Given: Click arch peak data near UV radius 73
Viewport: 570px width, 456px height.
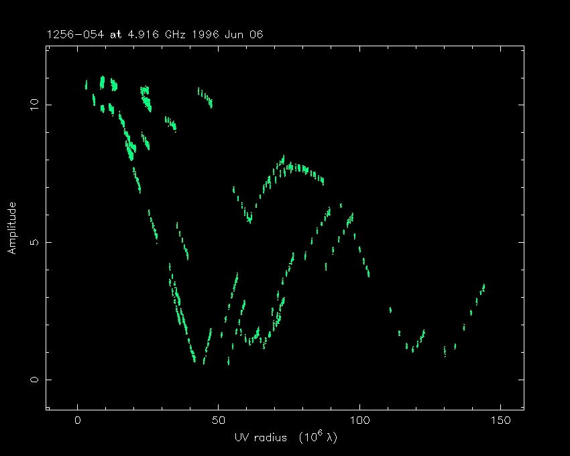Looking at the screenshot, I should click(x=283, y=160).
